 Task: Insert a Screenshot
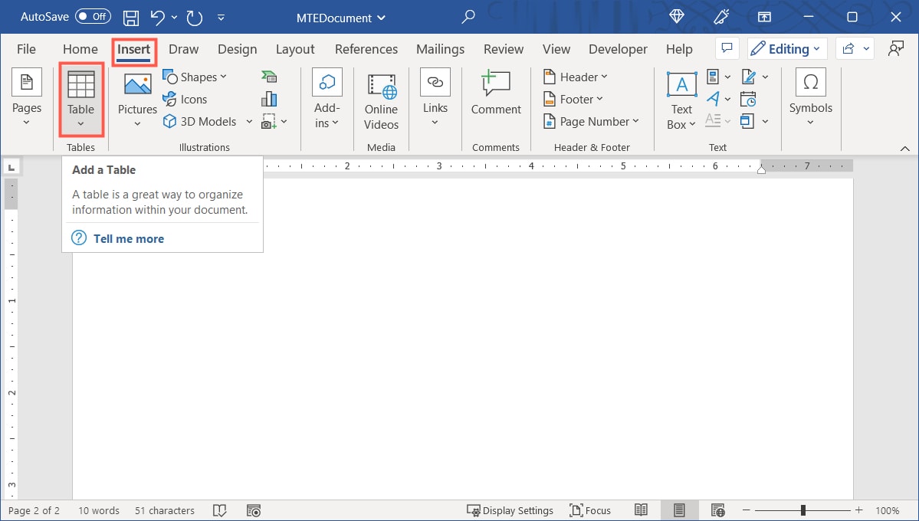click(269, 121)
